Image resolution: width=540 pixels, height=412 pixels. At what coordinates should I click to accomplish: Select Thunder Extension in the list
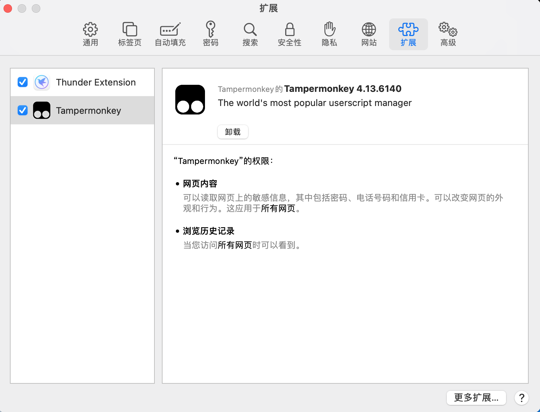pyautogui.click(x=96, y=82)
